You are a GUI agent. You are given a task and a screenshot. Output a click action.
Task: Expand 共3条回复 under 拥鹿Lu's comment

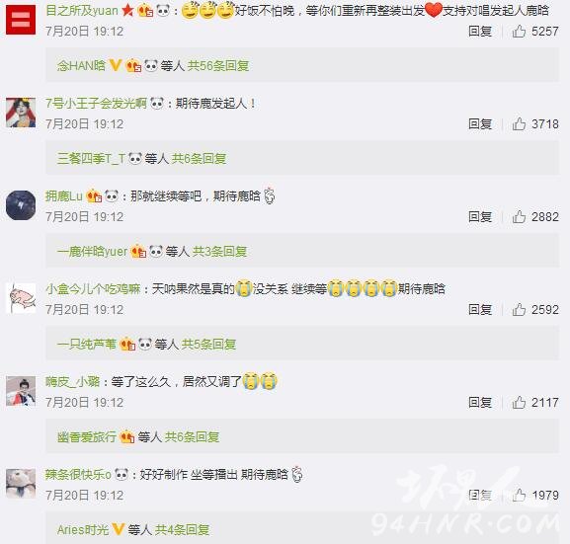pyautogui.click(x=219, y=251)
